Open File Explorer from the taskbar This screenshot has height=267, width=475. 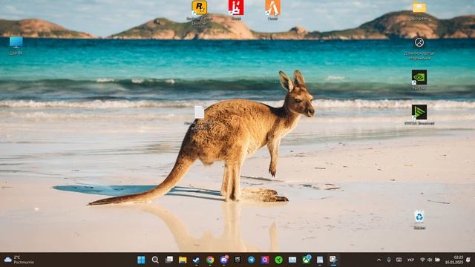pos(183,260)
